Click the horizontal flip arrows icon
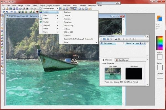The height and width of the screenshot is (110, 166). coord(11,12)
